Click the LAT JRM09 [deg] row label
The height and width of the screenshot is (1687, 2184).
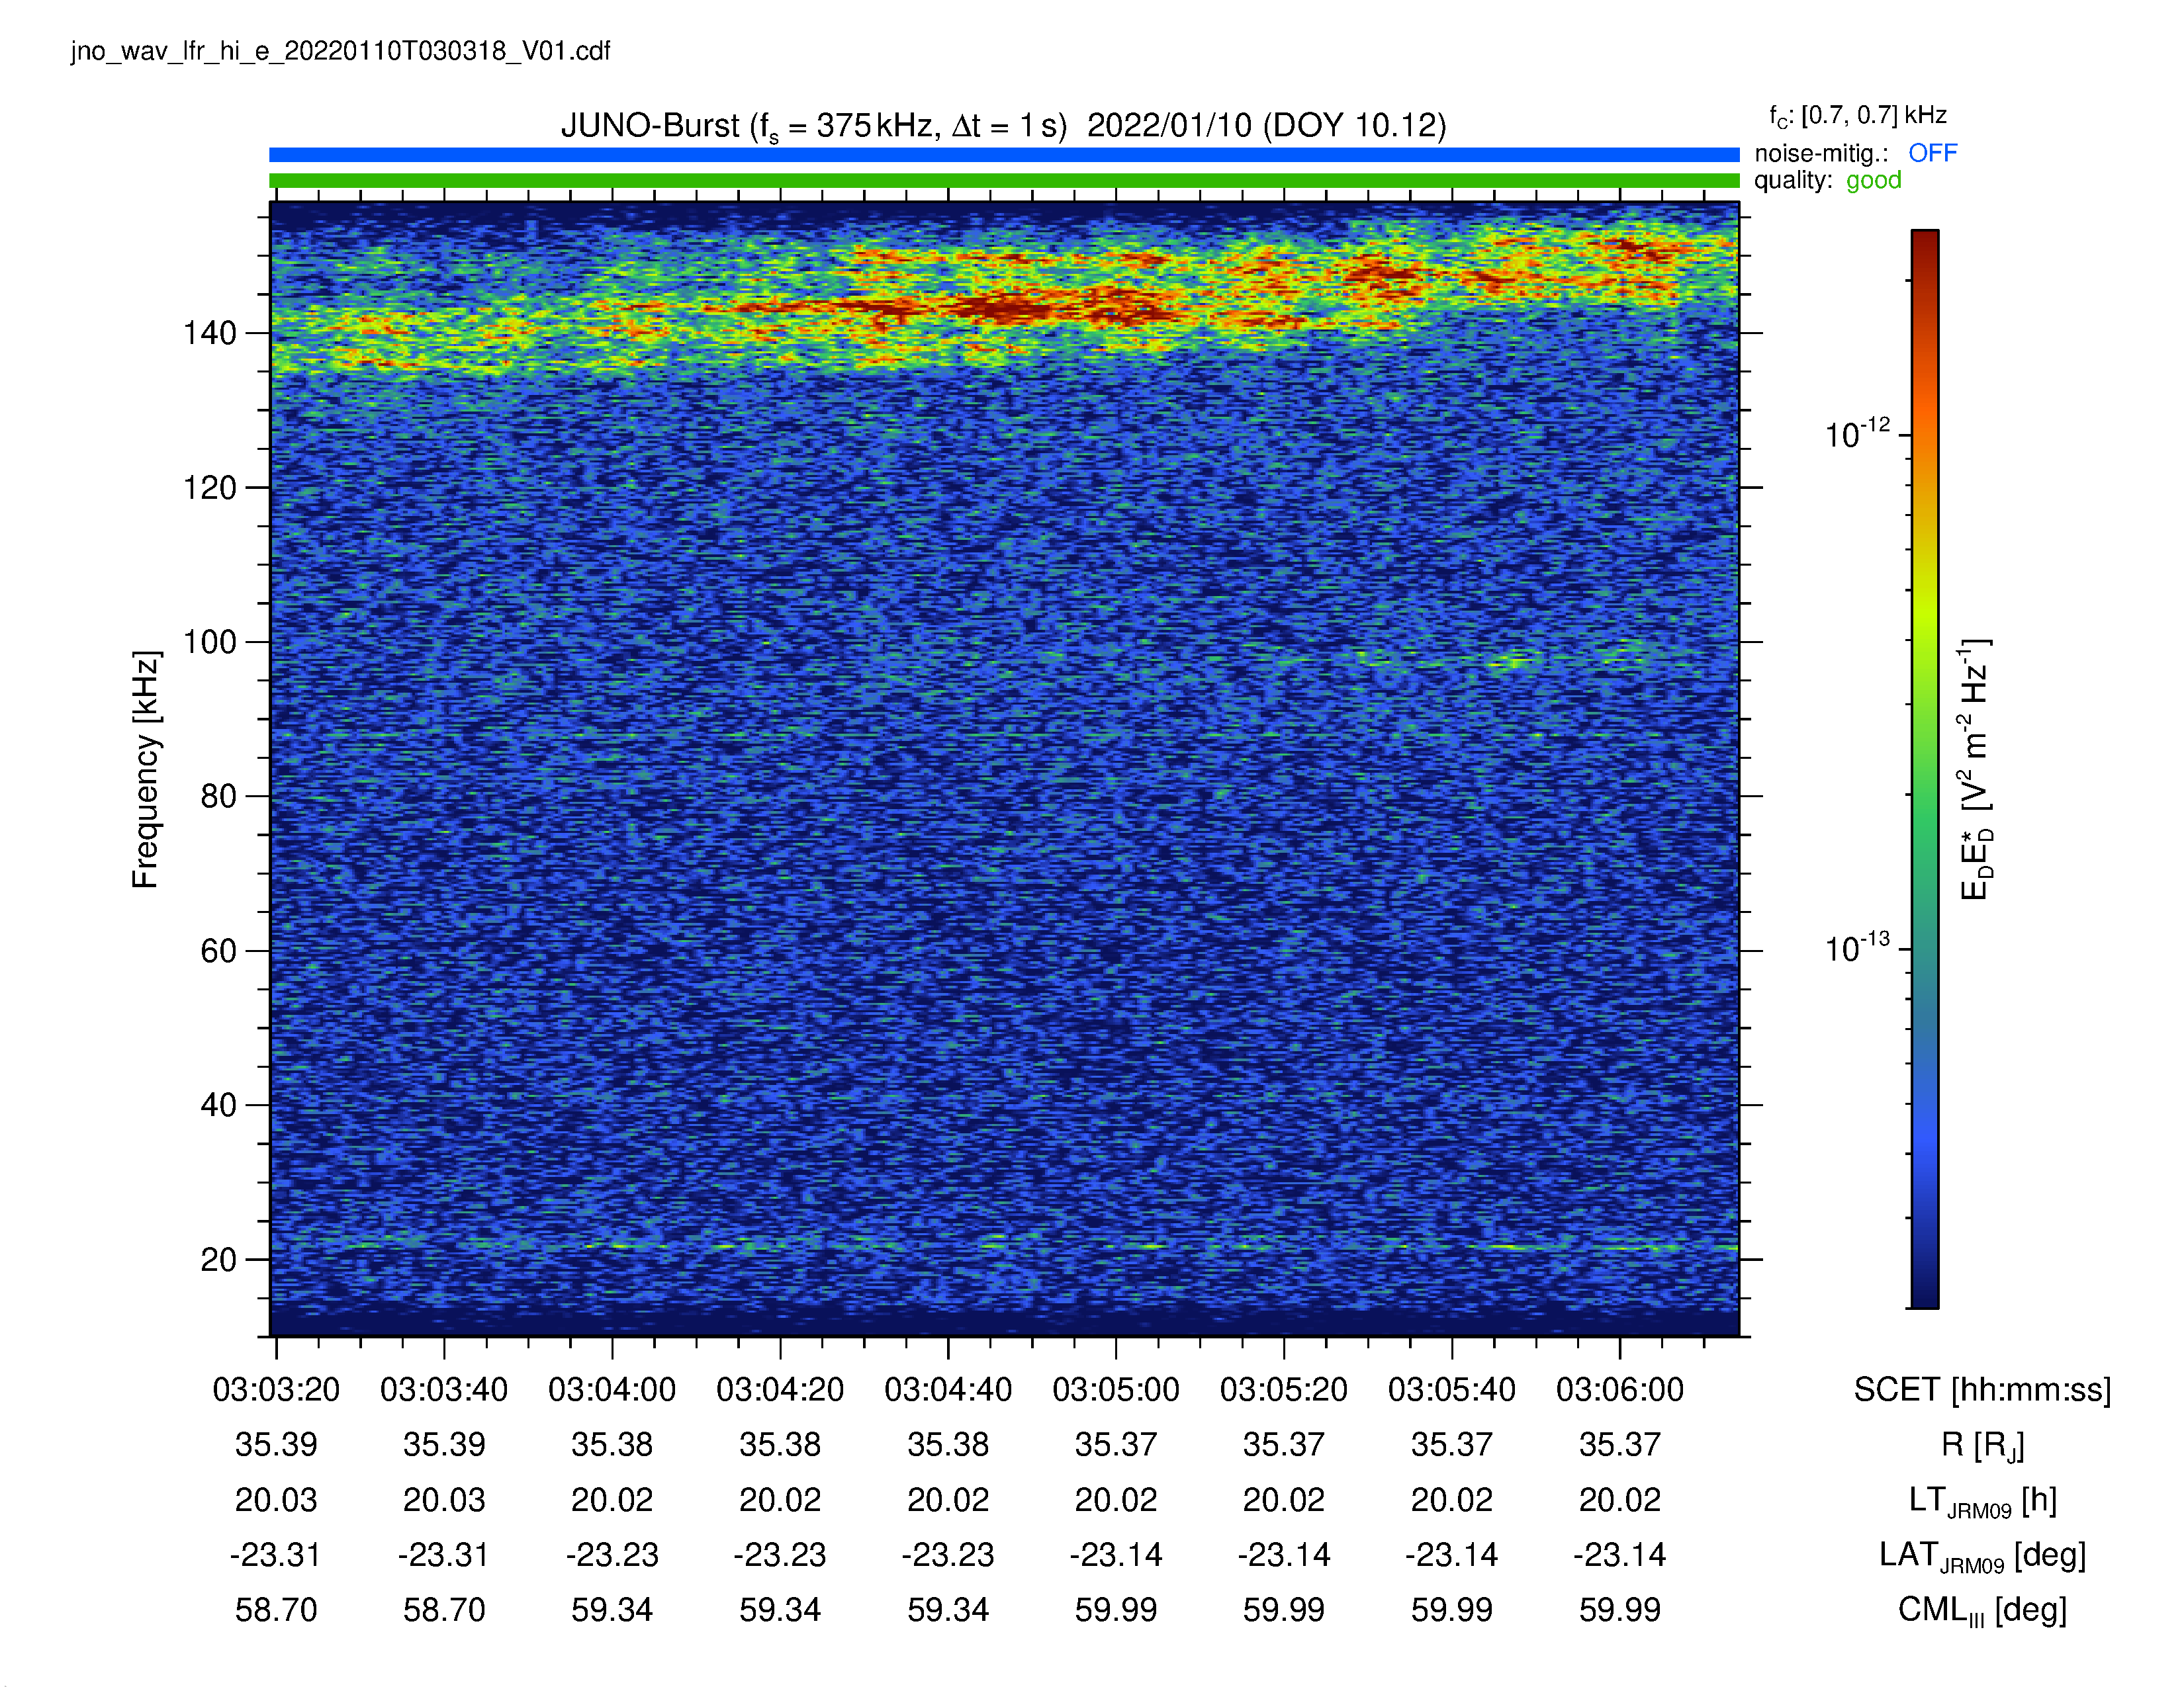pos(1982,1556)
